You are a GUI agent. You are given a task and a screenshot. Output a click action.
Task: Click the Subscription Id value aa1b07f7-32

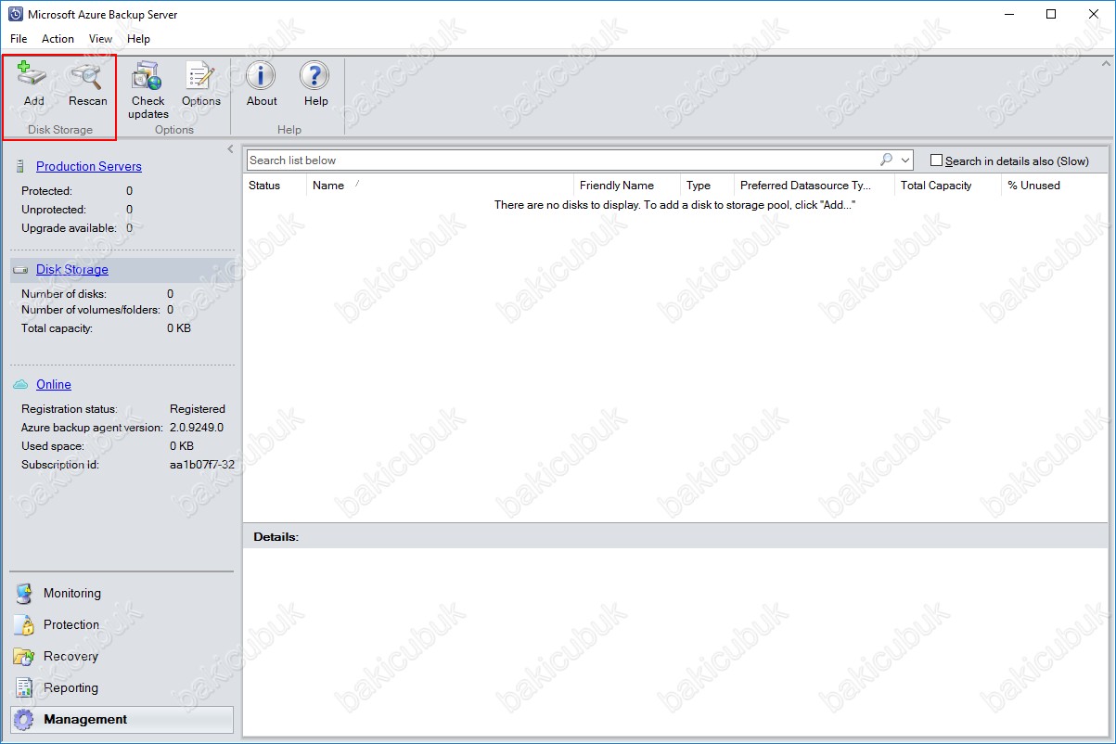pos(201,465)
